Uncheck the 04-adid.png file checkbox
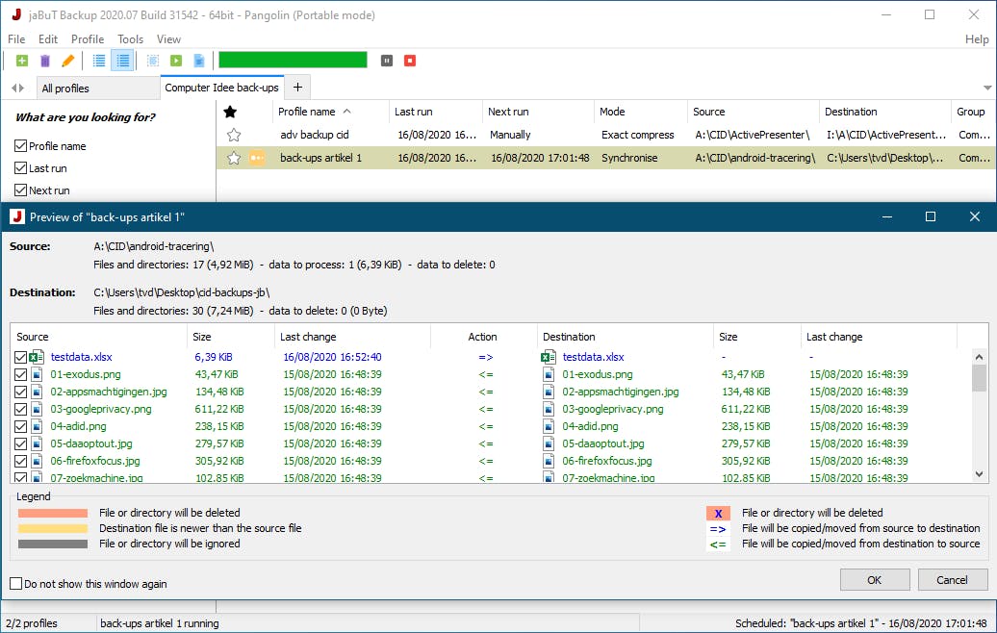 point(20,426)
